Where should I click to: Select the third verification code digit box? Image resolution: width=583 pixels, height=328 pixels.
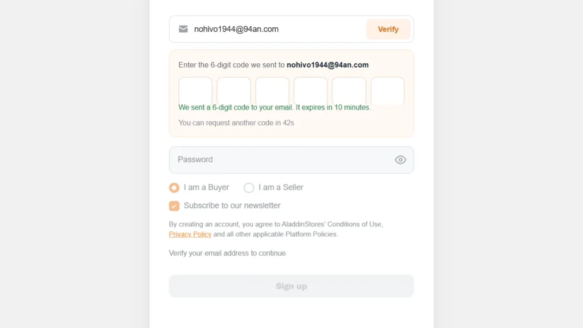tap(272, 91)
